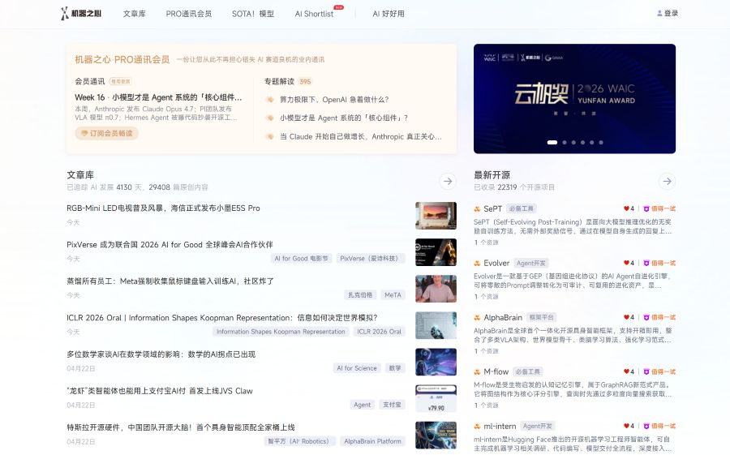Open the M-flow open-source project
Image resolution: width=730 pixels, height=455 pixels.
496,371
